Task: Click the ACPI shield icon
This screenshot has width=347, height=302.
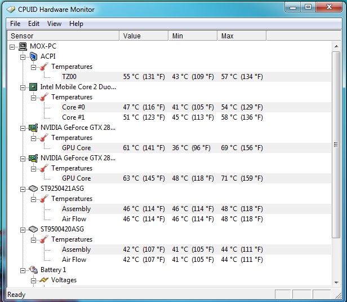Action: 33,56
